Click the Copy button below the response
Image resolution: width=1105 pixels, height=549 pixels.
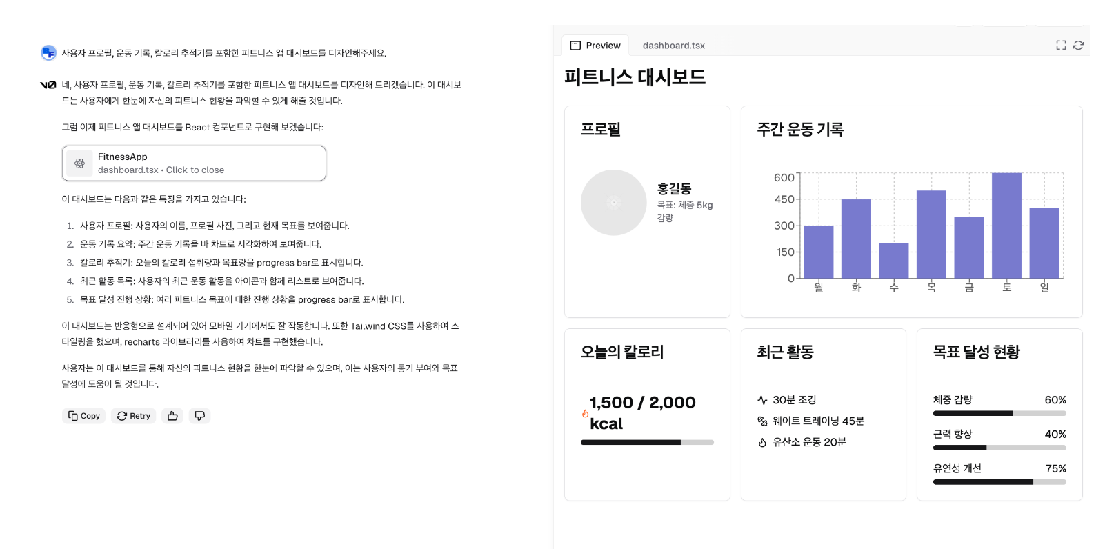(x=83, y=416)
